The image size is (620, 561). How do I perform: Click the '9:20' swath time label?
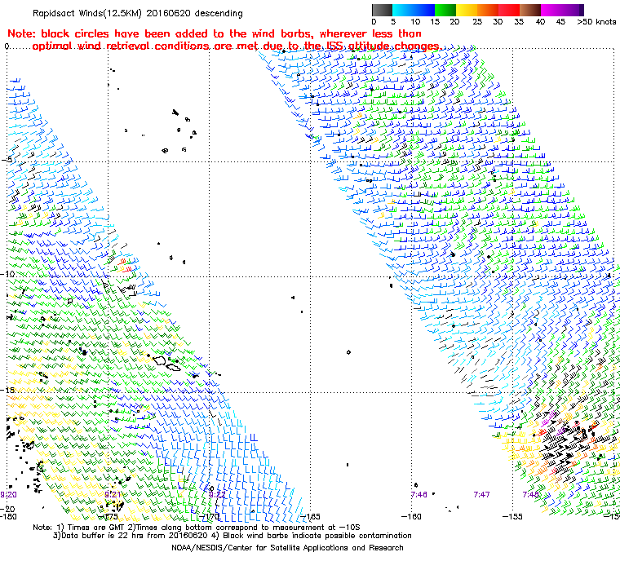coord(8,494)
